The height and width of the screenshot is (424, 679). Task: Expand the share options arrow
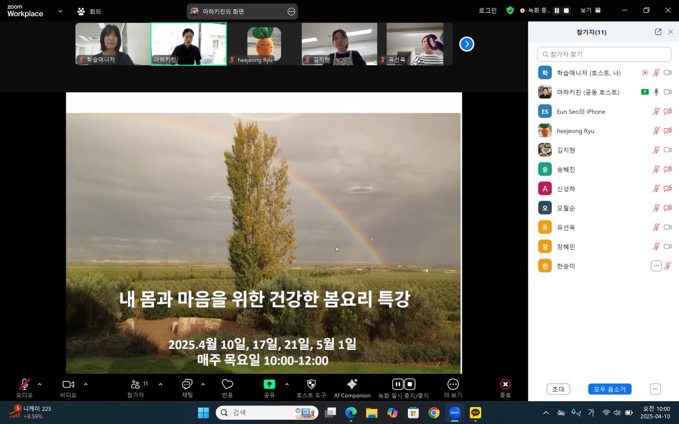287,384
